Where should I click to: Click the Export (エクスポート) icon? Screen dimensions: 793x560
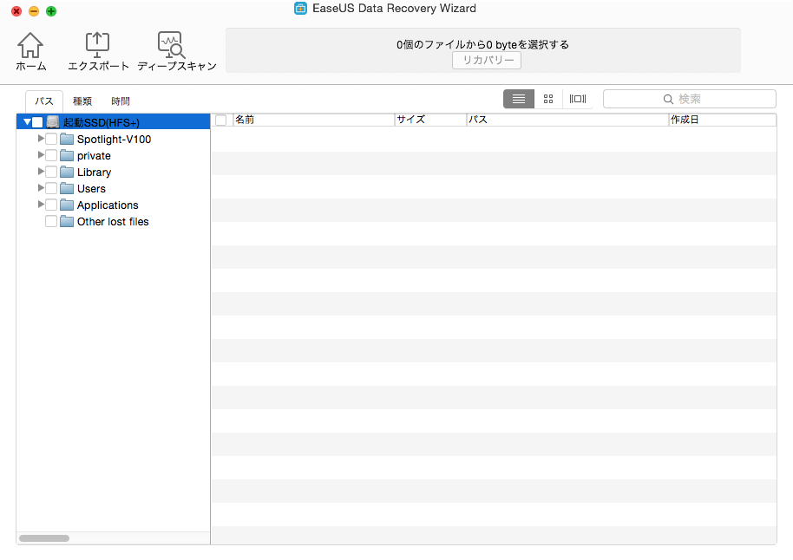[97, 46]
